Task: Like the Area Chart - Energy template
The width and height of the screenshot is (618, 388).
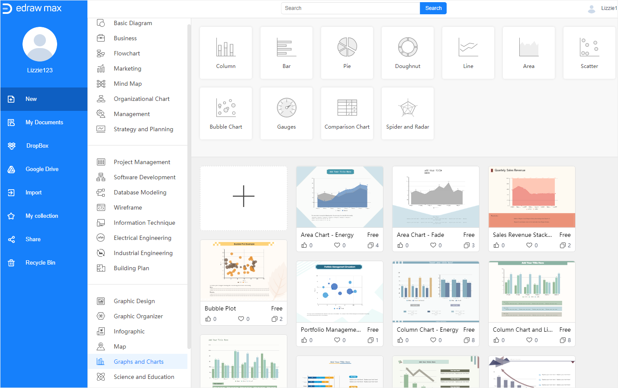Action: pyautogui.click(x=304, y=245)
